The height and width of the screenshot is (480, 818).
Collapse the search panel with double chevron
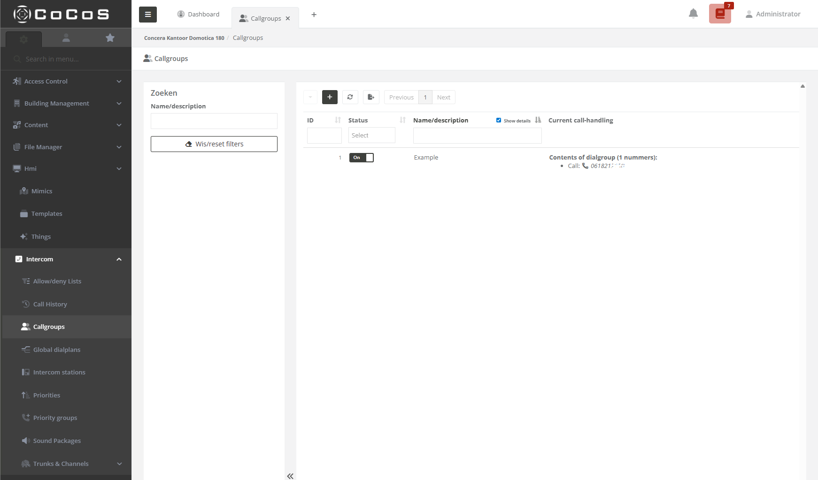pyautogui.click(x=290, y=476)
